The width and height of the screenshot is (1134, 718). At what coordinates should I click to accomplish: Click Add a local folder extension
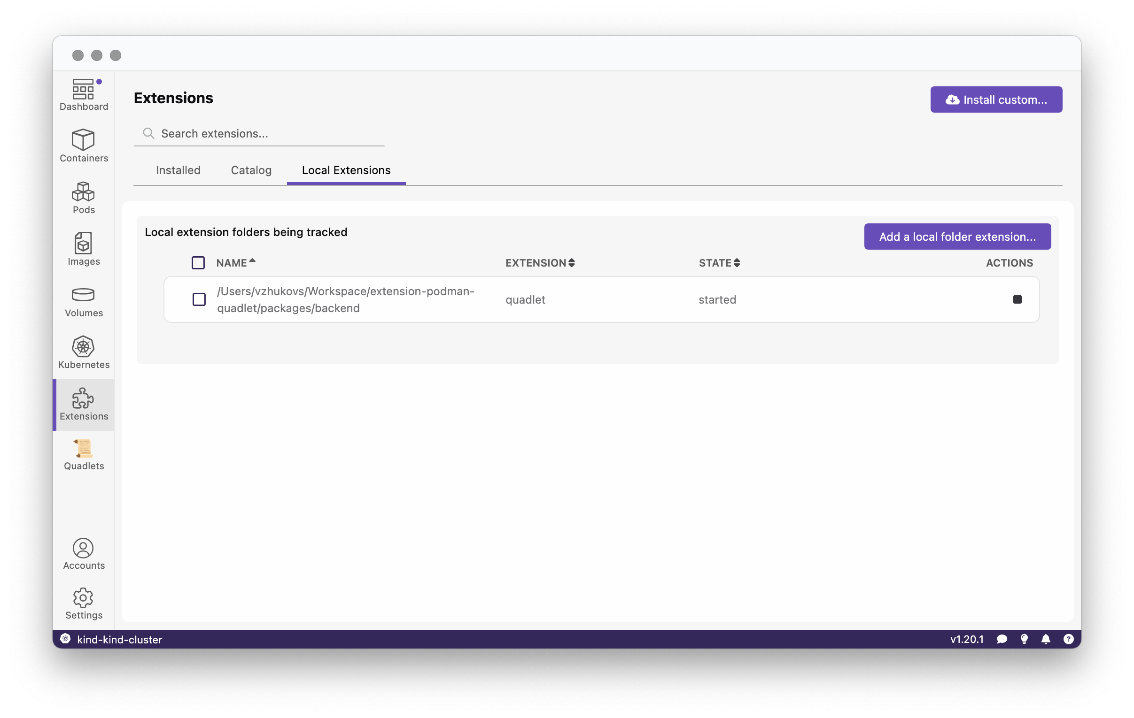coord(957,237)
